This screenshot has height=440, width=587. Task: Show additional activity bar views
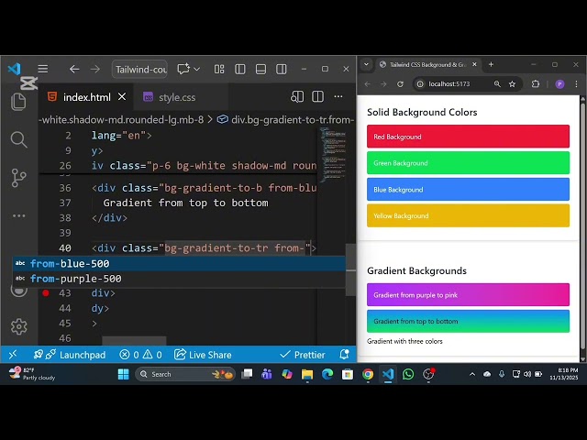[18, 216]
